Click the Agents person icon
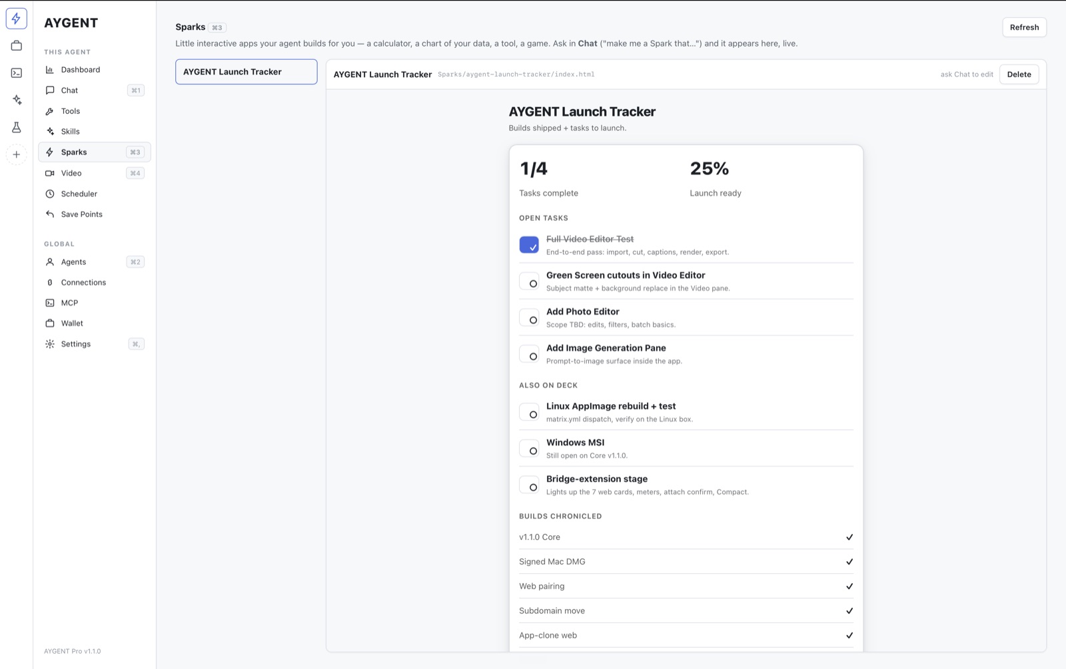 click(50, 262)
